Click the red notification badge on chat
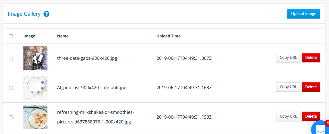This screenshot has height=134, width=329. tap(327, 123)
